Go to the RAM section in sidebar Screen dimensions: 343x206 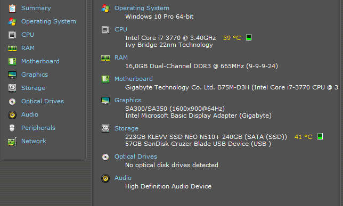click(x=28, y=48)
